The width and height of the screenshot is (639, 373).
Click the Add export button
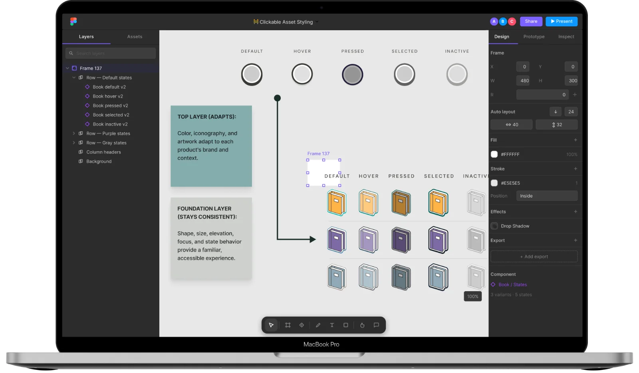pyautogui.click(x=534, y=257)
